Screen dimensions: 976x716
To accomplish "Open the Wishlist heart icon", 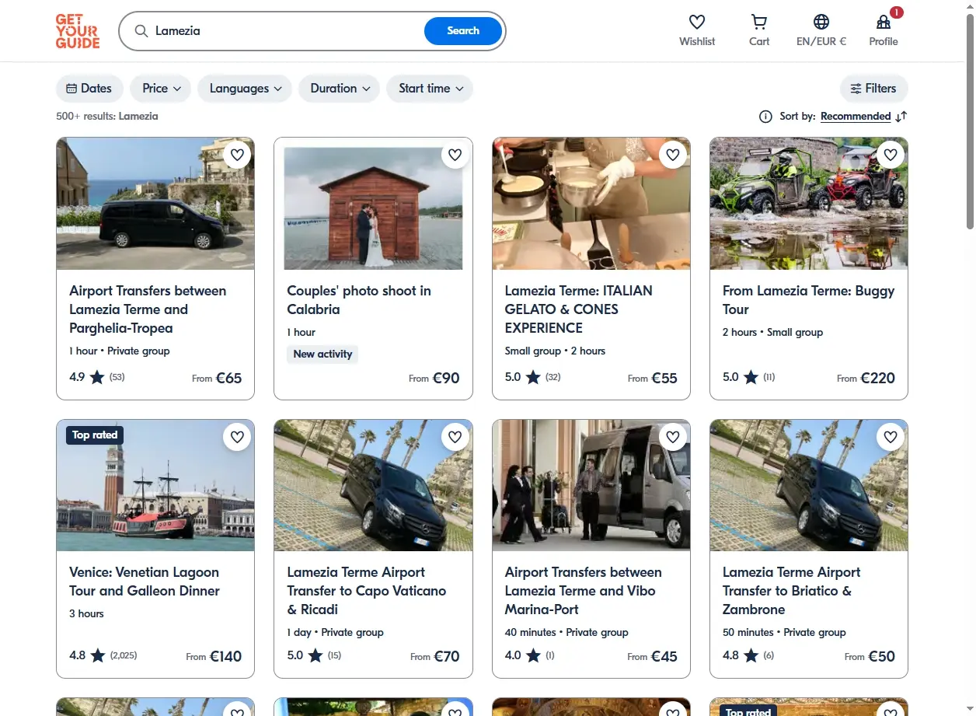I will (697, 22).
